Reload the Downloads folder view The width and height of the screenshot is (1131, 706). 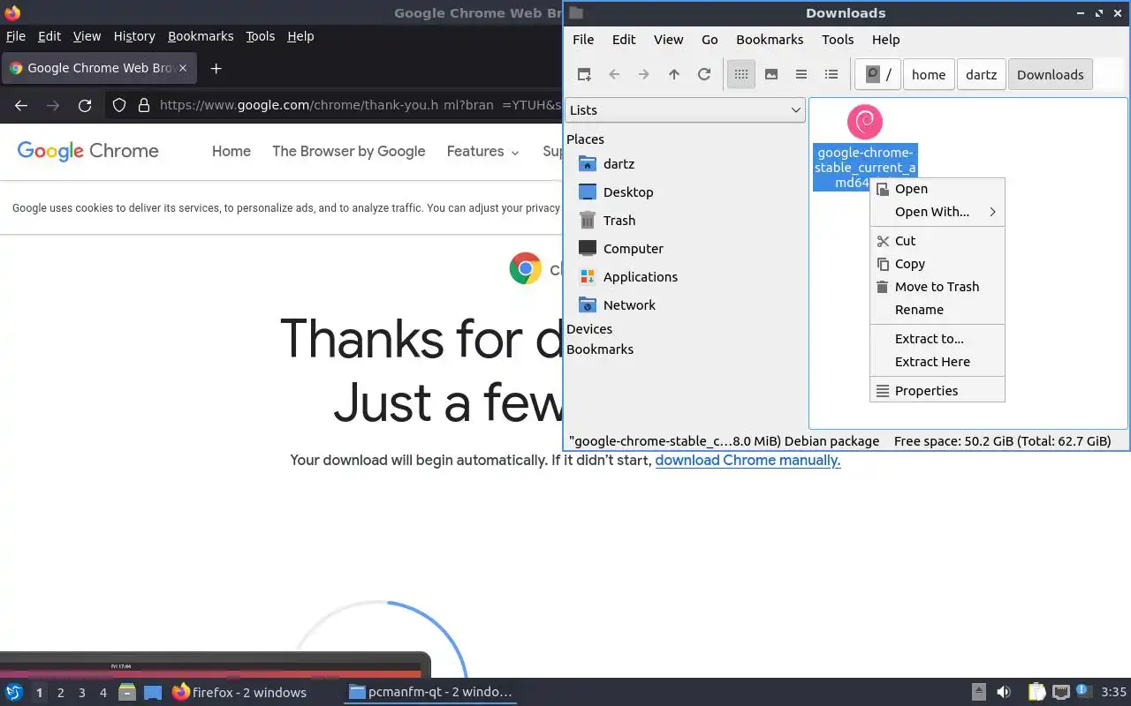(704, 74)
